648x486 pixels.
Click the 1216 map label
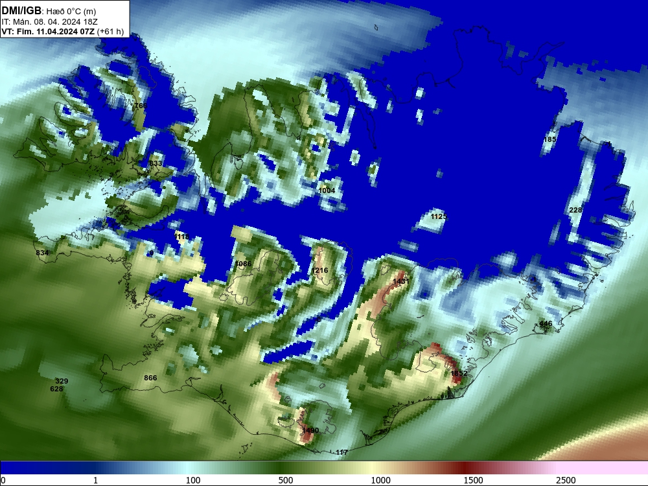point(320,270)
